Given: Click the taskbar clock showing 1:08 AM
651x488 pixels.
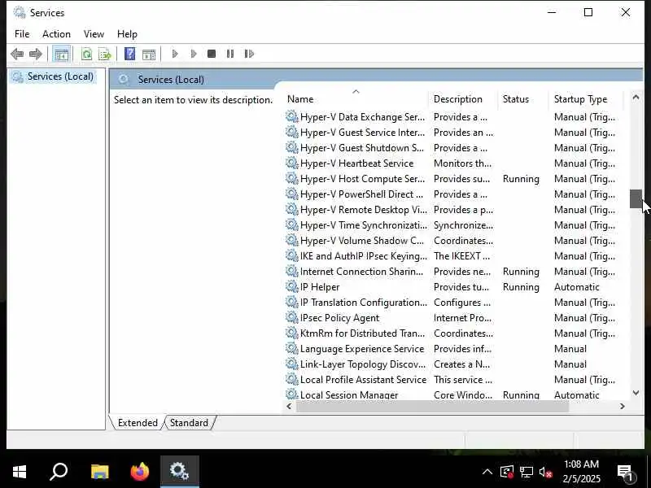Looking at the screenshot, I should (581, 472).
